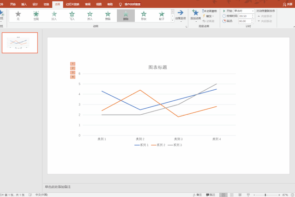Switch to Slide Sorter view icon
Screen dimensions: 295x197
point(232,195)
